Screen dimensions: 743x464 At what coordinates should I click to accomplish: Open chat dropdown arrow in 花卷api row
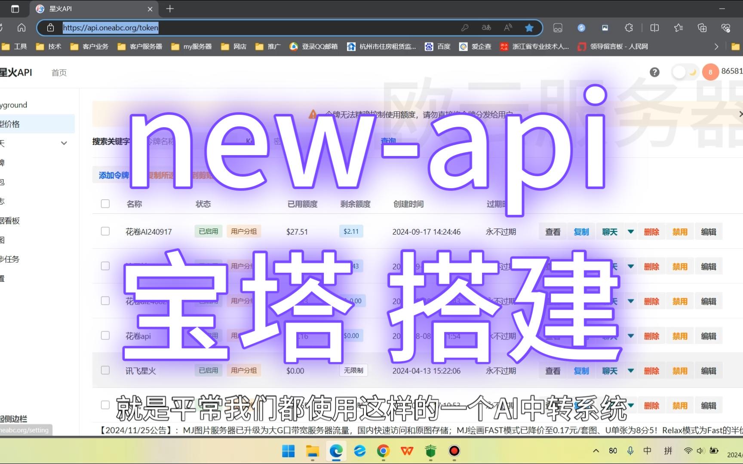[x=631, y=336]
